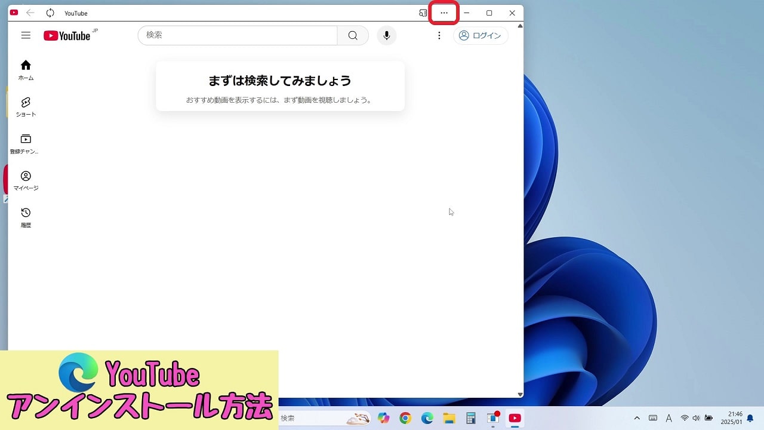Click the YouTube app icon in title bar

tap(14, 13)
